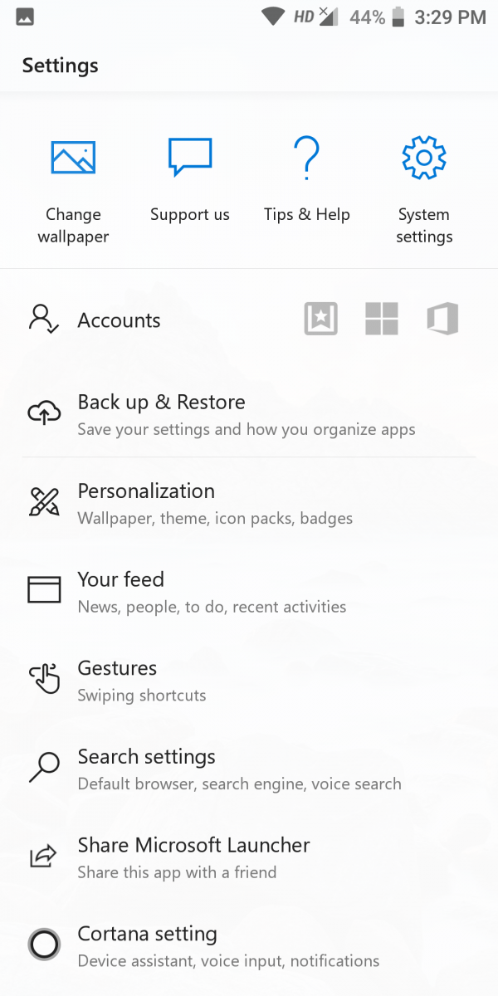This screenshot has height=996, width=498.
Task: Click the Cortana circle icon
Action: [x=44, y=944]
